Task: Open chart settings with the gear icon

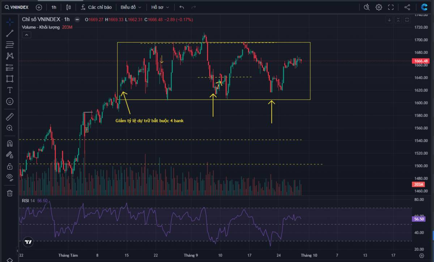Action: (x=379, y=7)
